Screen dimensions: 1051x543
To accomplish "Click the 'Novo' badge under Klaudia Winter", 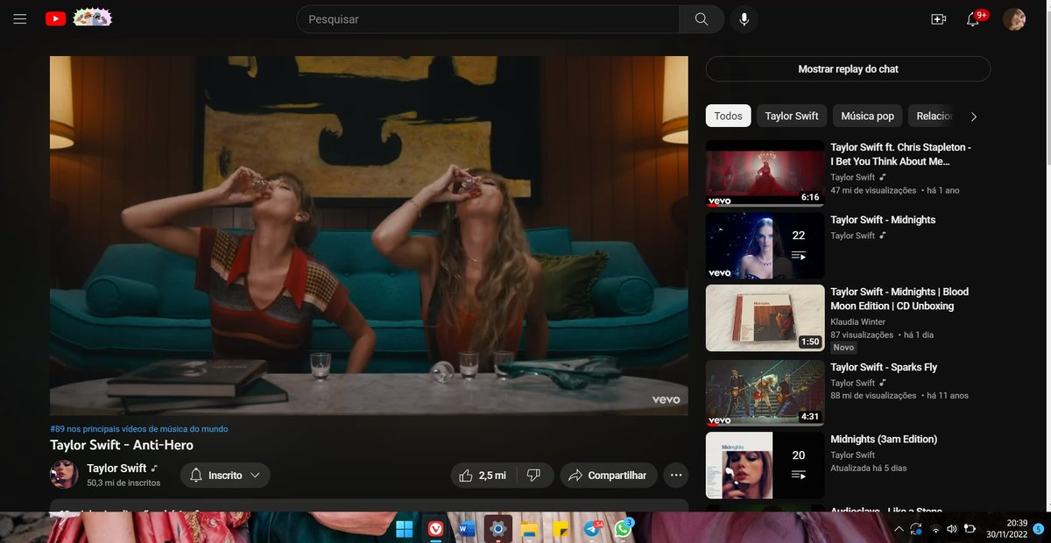I will click(844, 348).
